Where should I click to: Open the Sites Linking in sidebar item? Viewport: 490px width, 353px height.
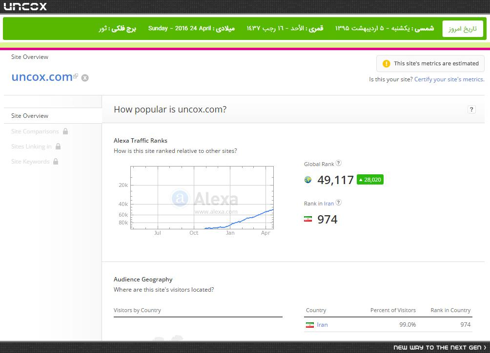(31, 147)
